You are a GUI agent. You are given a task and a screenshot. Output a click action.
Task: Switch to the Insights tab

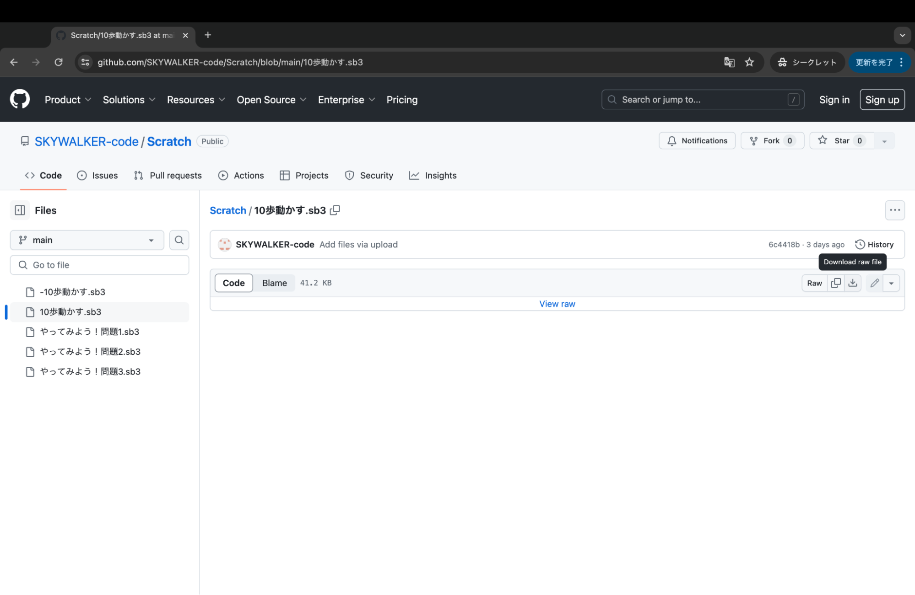(433, 175)
